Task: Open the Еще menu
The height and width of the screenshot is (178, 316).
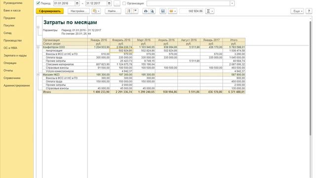Action: [x=297, y=11]
